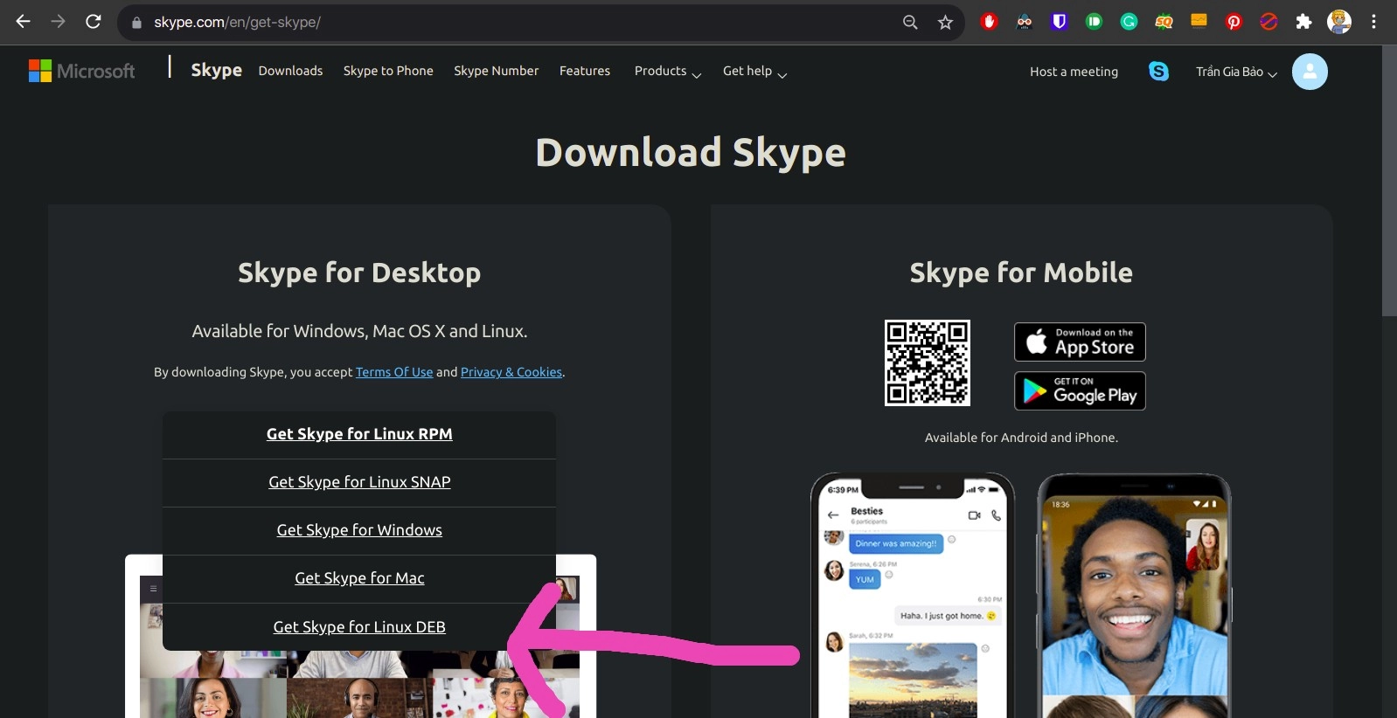This screenshot has width=1397, height=718.
Task: Open the Terms Of Use link
Action: tap(394, 372)
